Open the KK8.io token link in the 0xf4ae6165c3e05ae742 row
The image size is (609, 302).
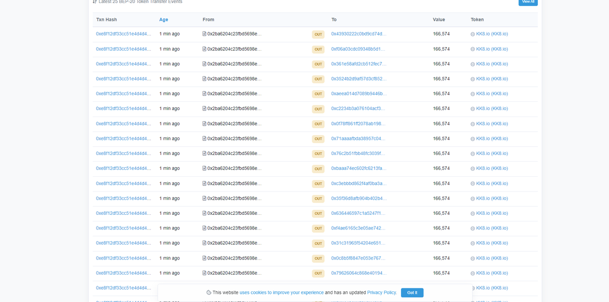tap(492, 229)
